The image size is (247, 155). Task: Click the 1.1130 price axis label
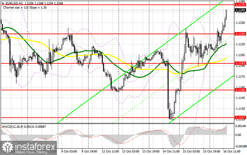240,109
